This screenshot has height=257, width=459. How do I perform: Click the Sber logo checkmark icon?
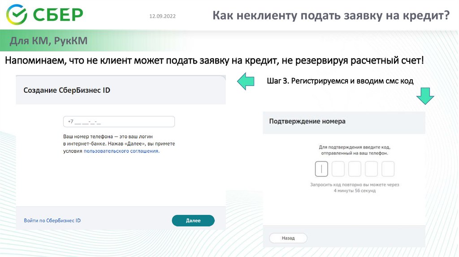[17, 15]
